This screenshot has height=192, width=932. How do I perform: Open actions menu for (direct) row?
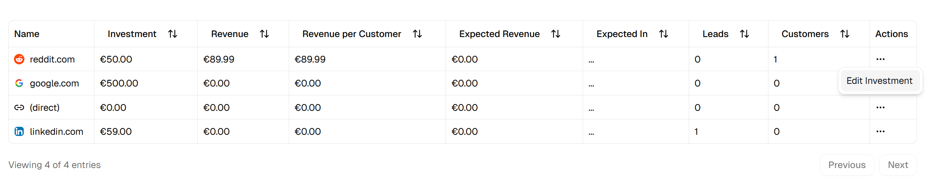(x=880, y=107)
